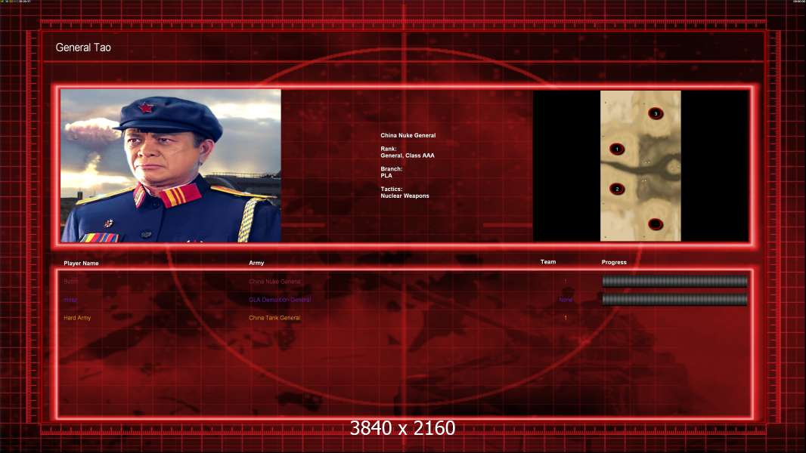Click the desert map preview thumbnail
806x453 pixels.
point(640,165)
